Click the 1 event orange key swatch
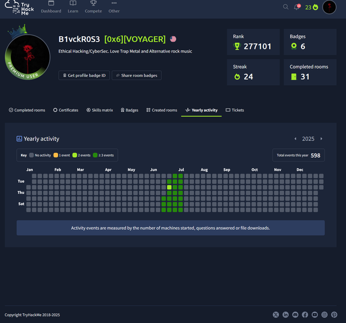346x323 pixels. pyautogui.click(x=56, y=155)
